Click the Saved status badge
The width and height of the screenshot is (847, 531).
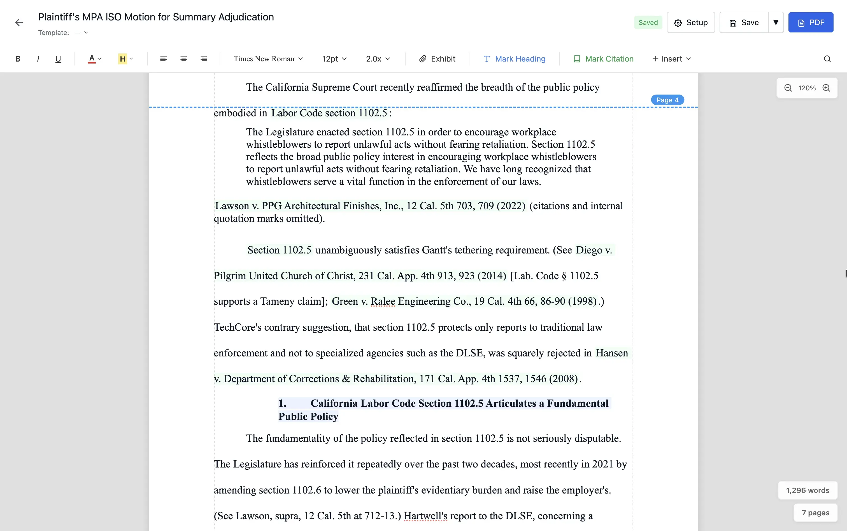(648, 22)
